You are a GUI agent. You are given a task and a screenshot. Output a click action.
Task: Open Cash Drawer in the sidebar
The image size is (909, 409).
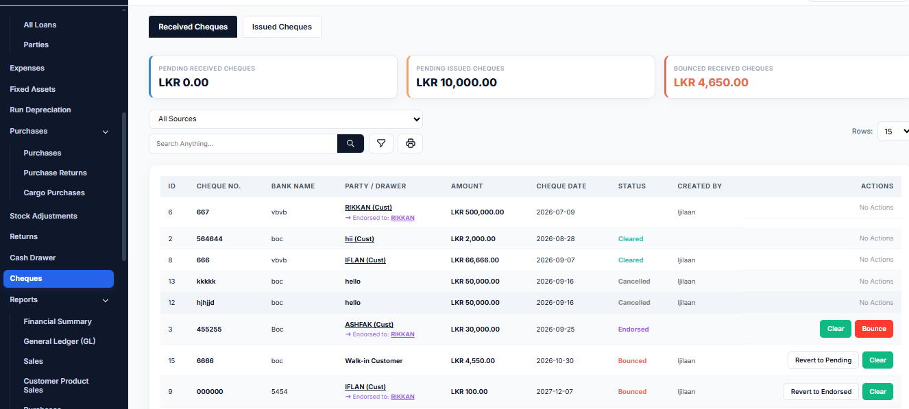point(32,258)
